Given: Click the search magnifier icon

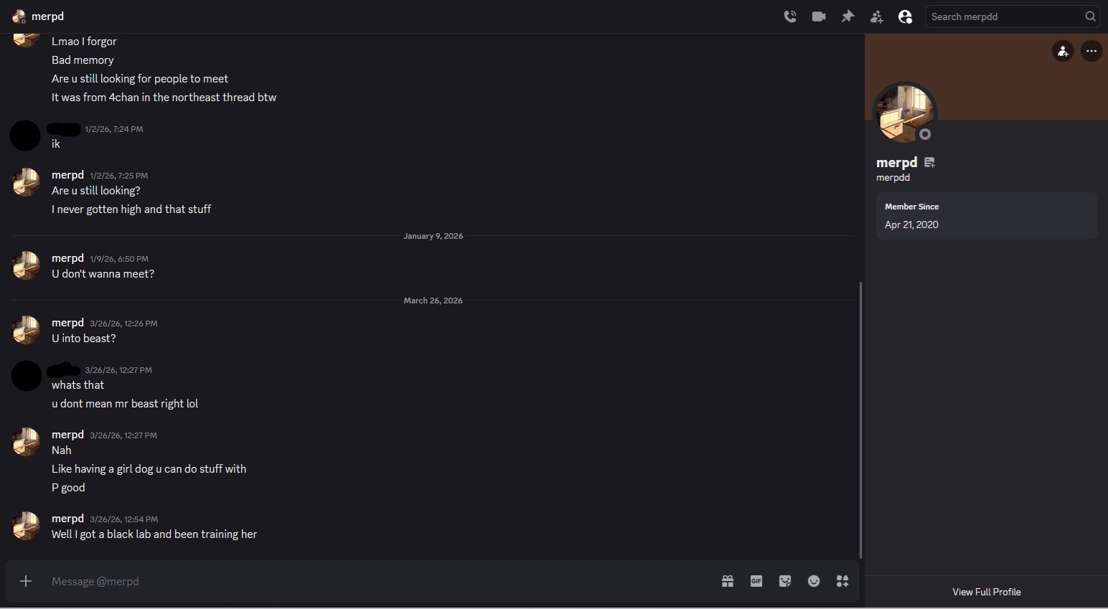Looking at the screenshot, I should click(x=1090, y=16).
